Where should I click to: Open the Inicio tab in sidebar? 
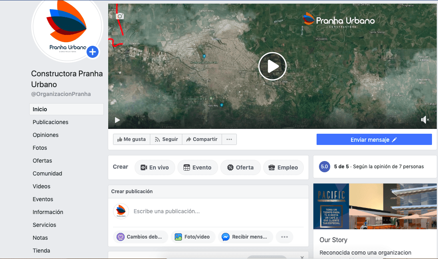click(x=67, y=109)
